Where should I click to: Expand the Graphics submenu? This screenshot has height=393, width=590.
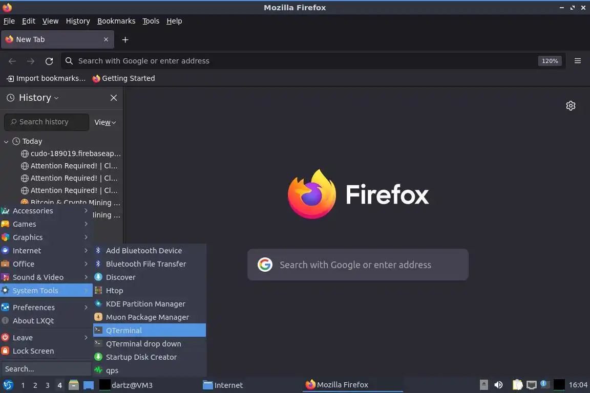(x=46, y=237)
